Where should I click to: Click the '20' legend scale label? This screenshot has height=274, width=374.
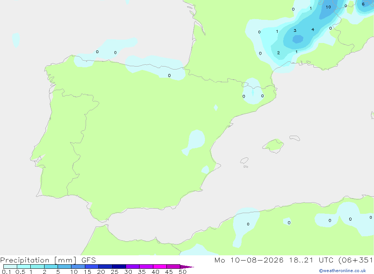(101, 272)
